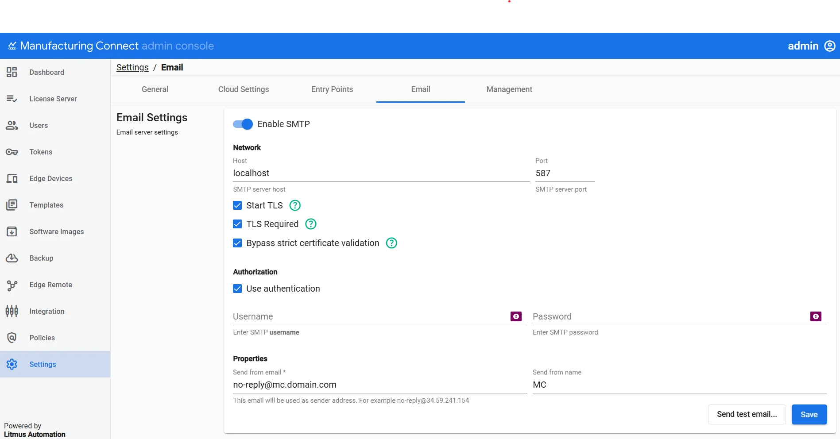
Task: Uncheck Use authentication checkbox
Action: [x=237, y=289]
